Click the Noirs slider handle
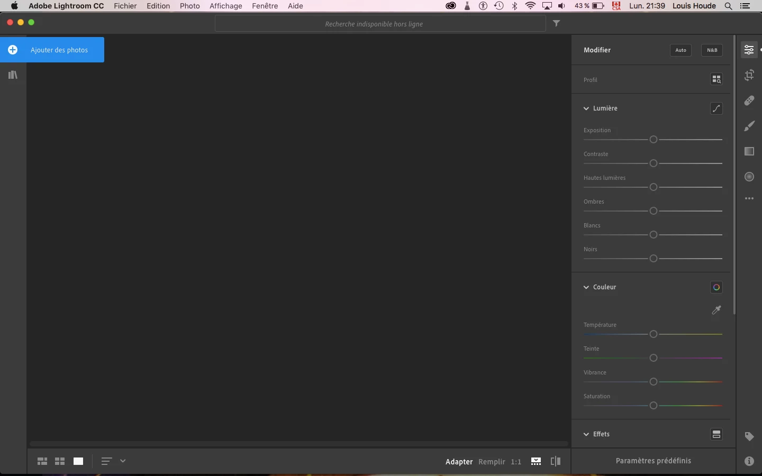 [654, 259]
